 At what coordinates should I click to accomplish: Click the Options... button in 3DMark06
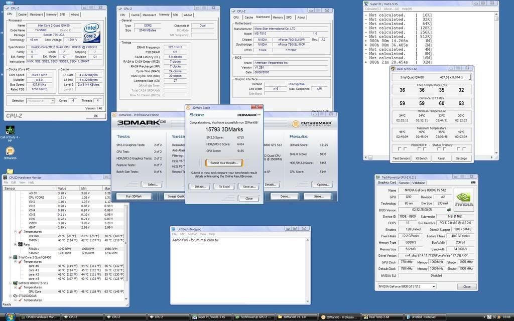[323, 185]
